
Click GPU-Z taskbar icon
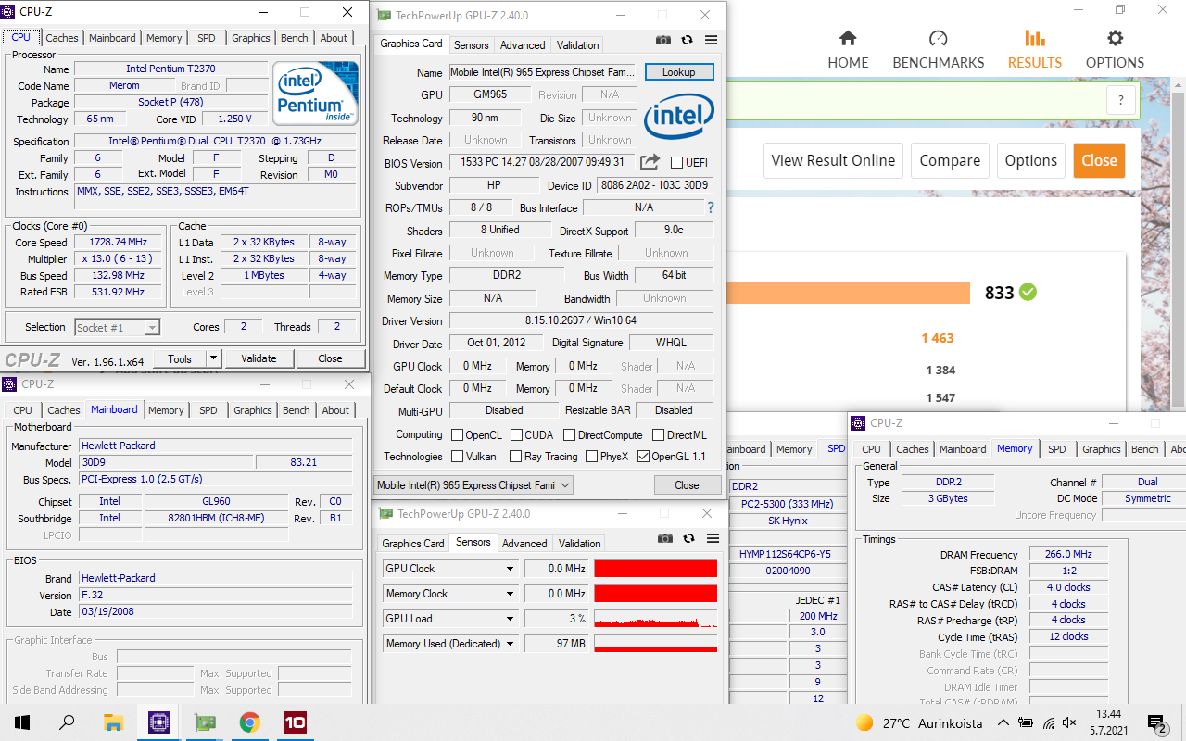[x=204, y=722]
